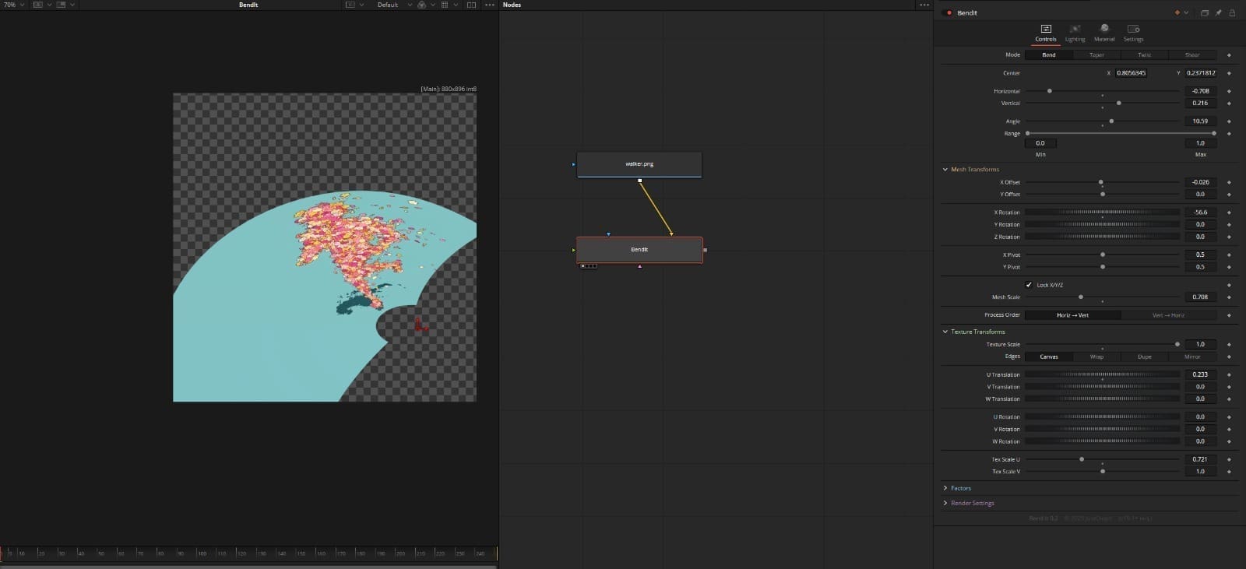Click the viewer sub-view icon near the zoom
The height and width of the screenshot is (569, 1246).
coord(61,5)
